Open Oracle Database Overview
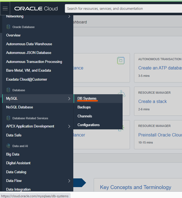Image resolution: width=182 pixels, height=198 pixels. tap(13, 35)
